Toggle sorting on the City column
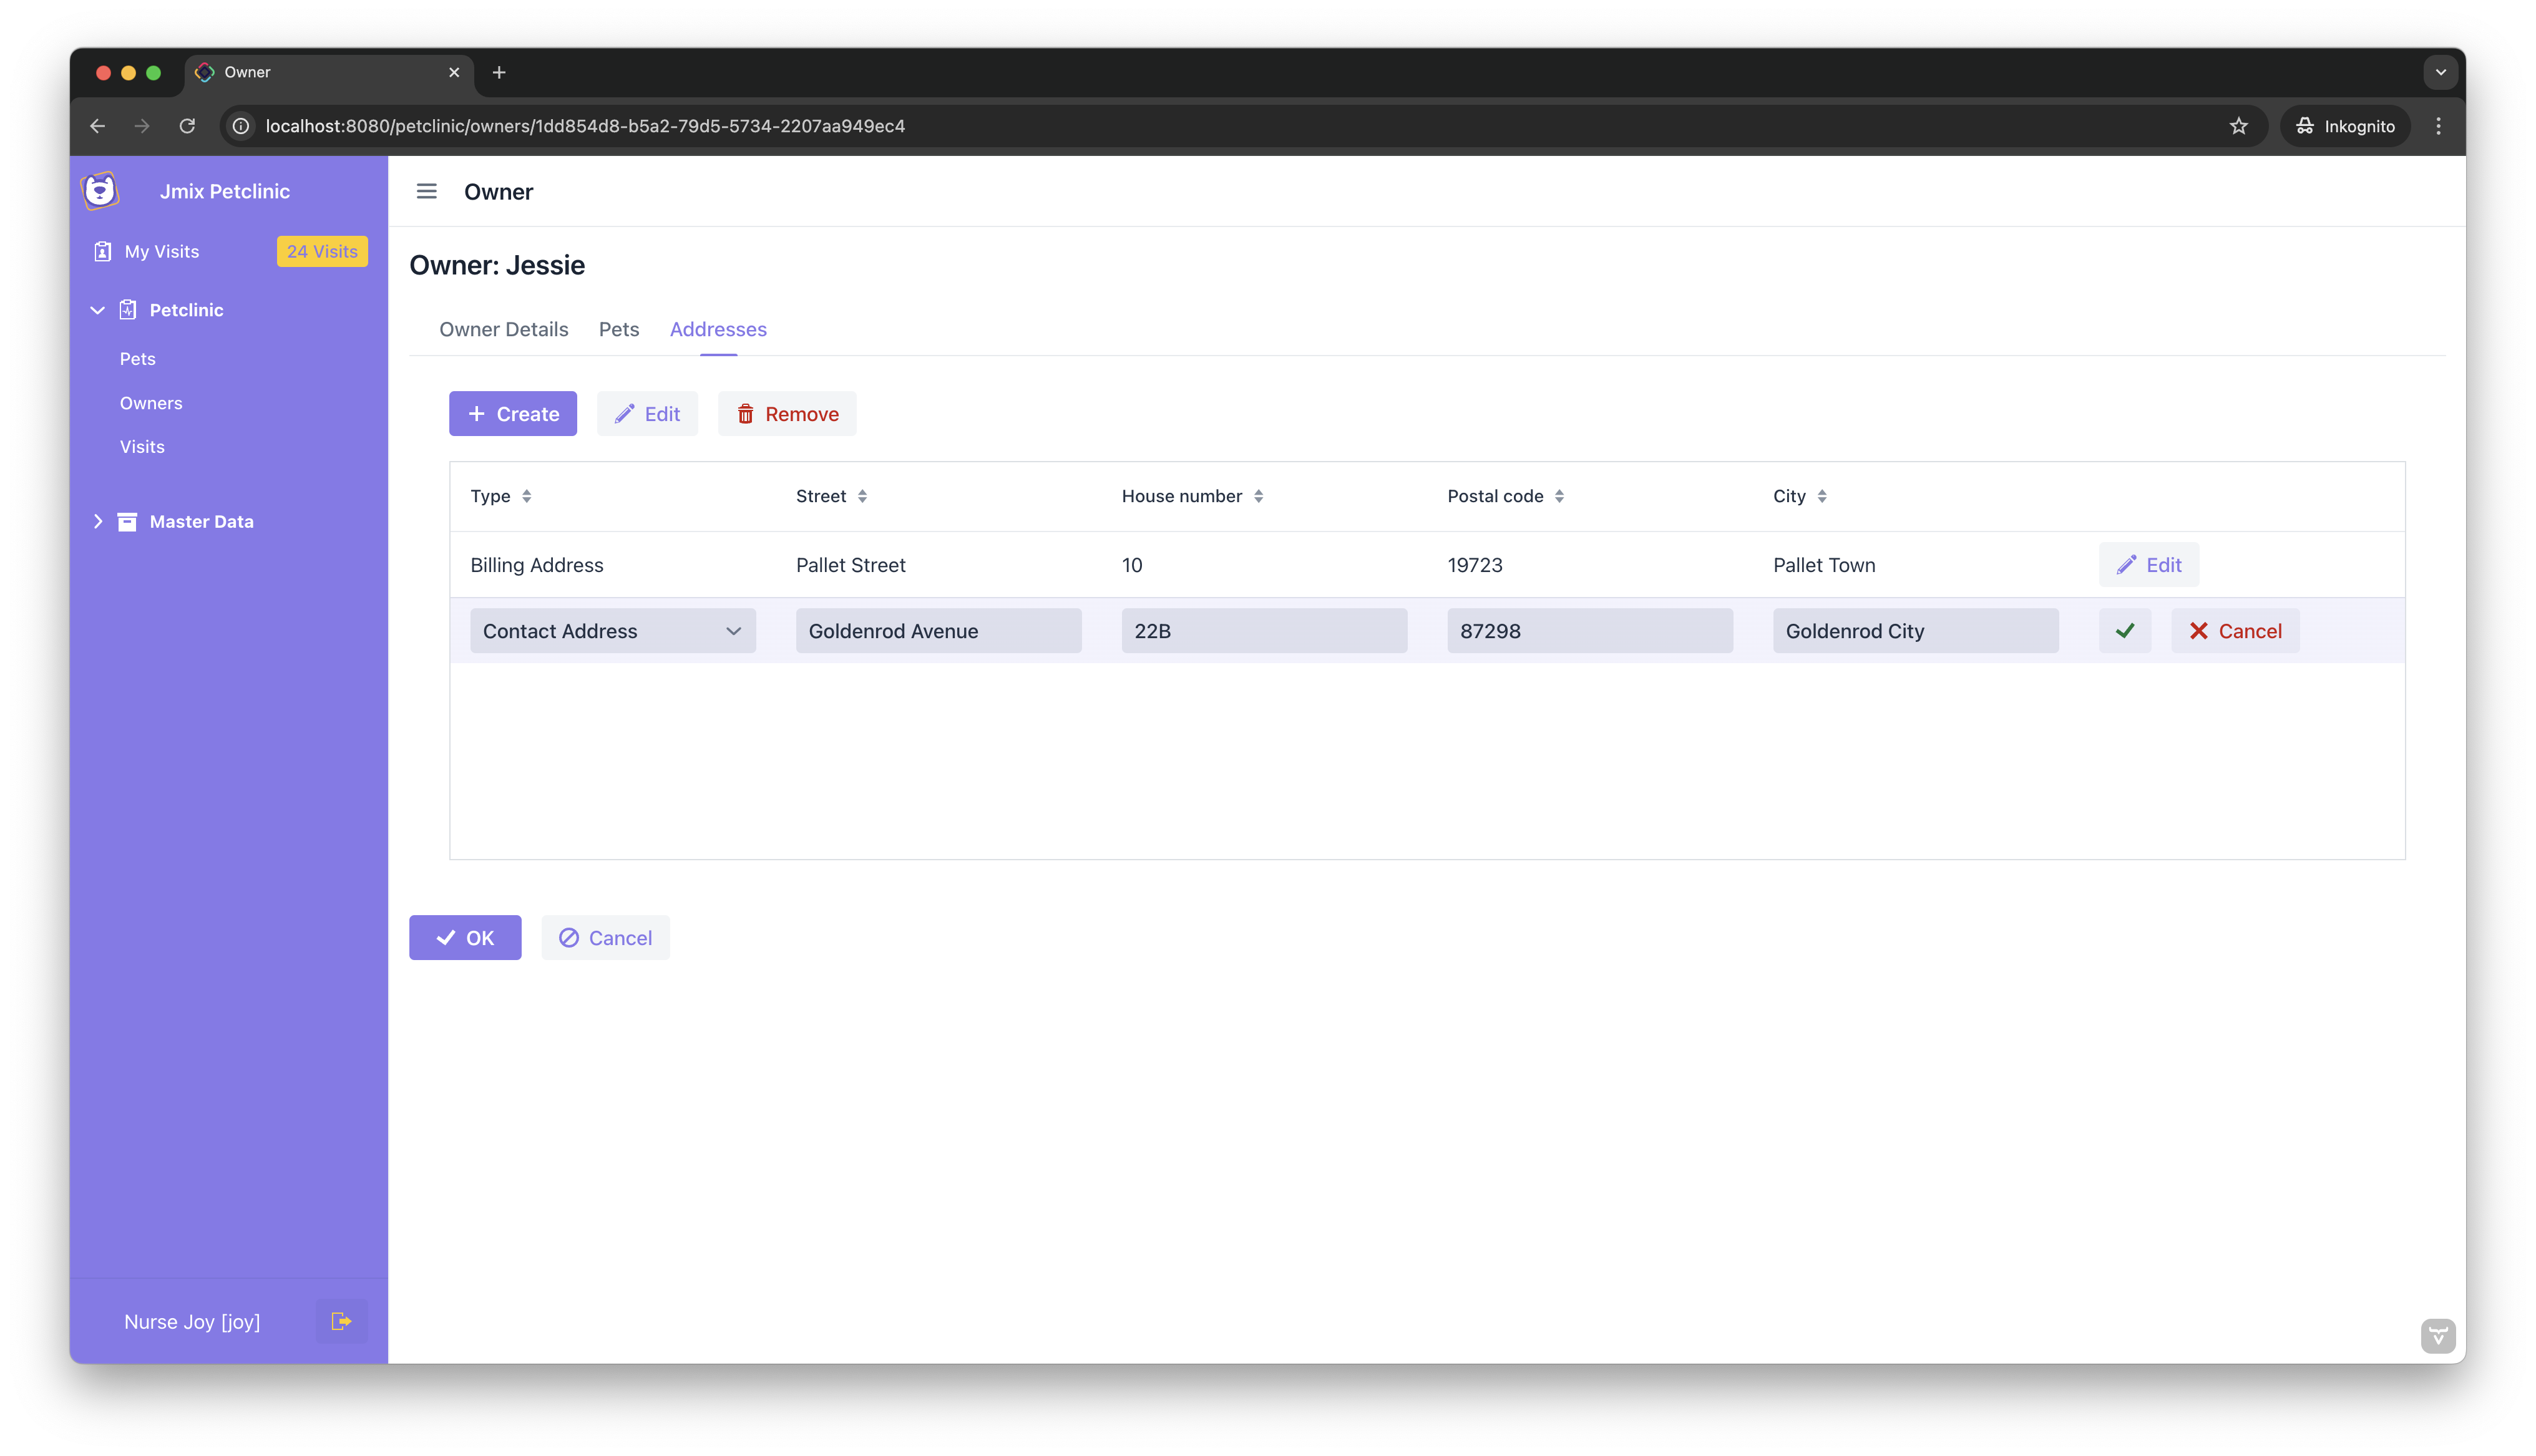This screenshot has height=1456, width=2536. click(1821, 495)
